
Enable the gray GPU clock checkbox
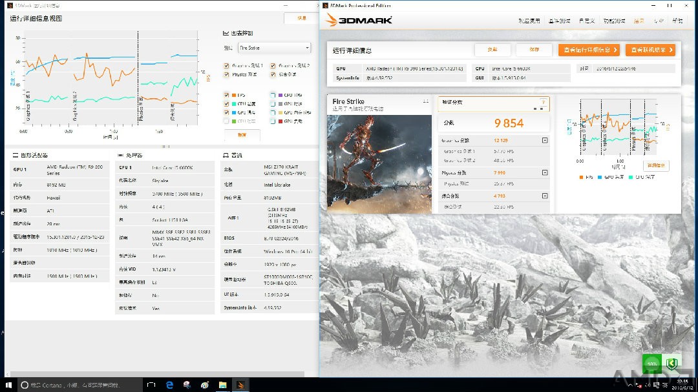pos(273,104)
